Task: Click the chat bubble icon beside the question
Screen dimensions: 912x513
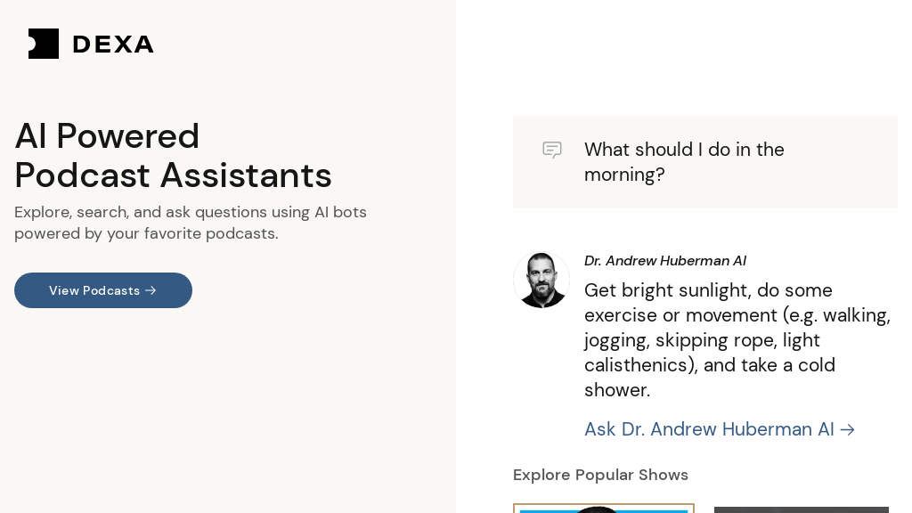Action: click(552, 150)
